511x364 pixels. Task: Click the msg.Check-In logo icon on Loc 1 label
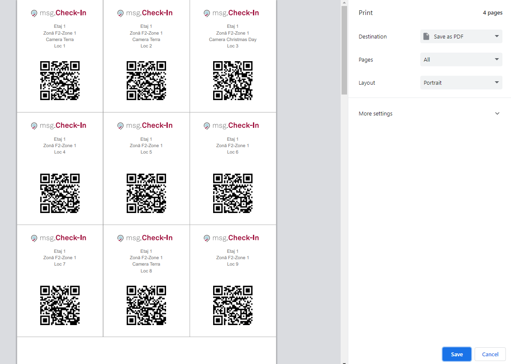click(x=34, y=13)
